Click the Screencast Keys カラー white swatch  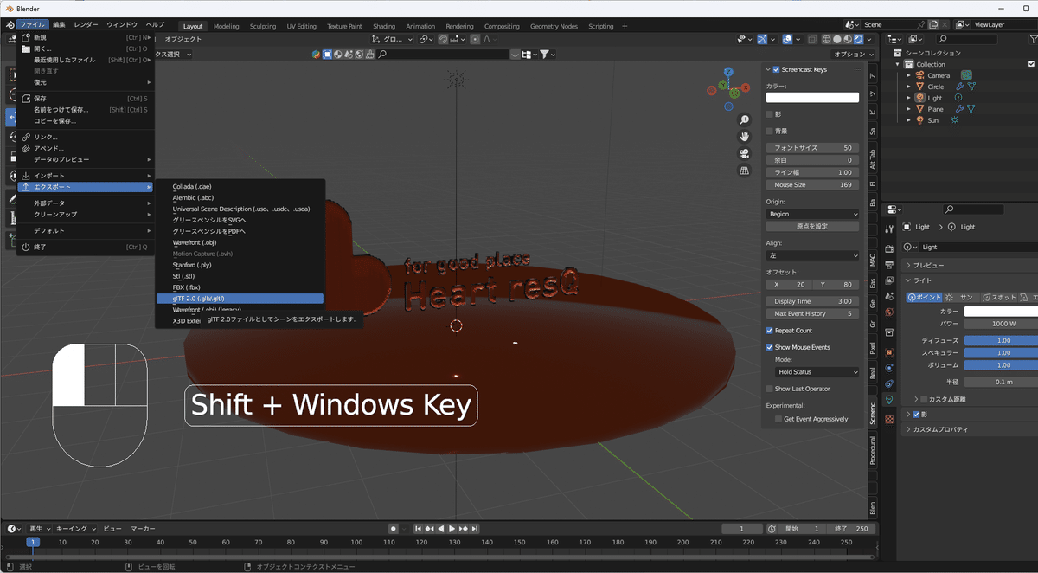coord(812,98)
